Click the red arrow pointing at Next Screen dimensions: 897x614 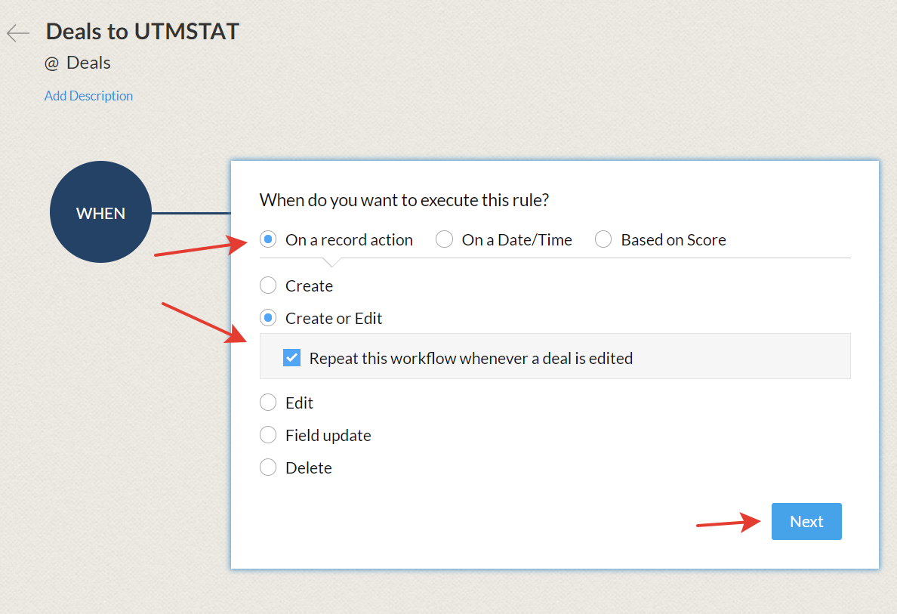727,523
